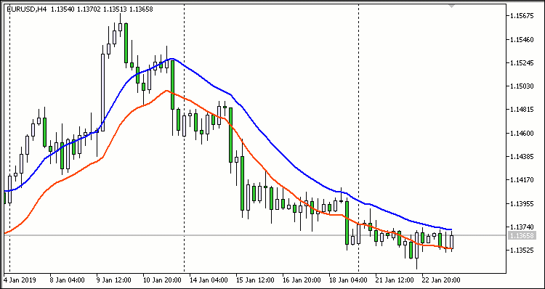Click the 10 Jan 20:00 time label

click(162, 280)
